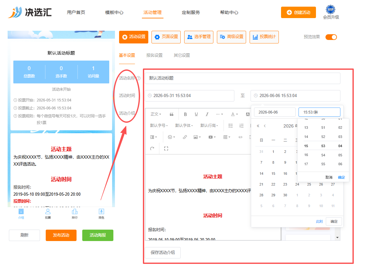Open 定制服务 in top navigation
369x268 pixels.
[x=191, y=12]
